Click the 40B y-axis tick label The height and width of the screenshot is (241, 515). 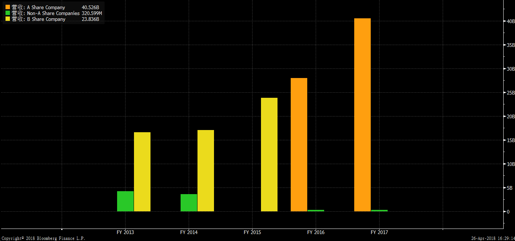pos(508,21)
